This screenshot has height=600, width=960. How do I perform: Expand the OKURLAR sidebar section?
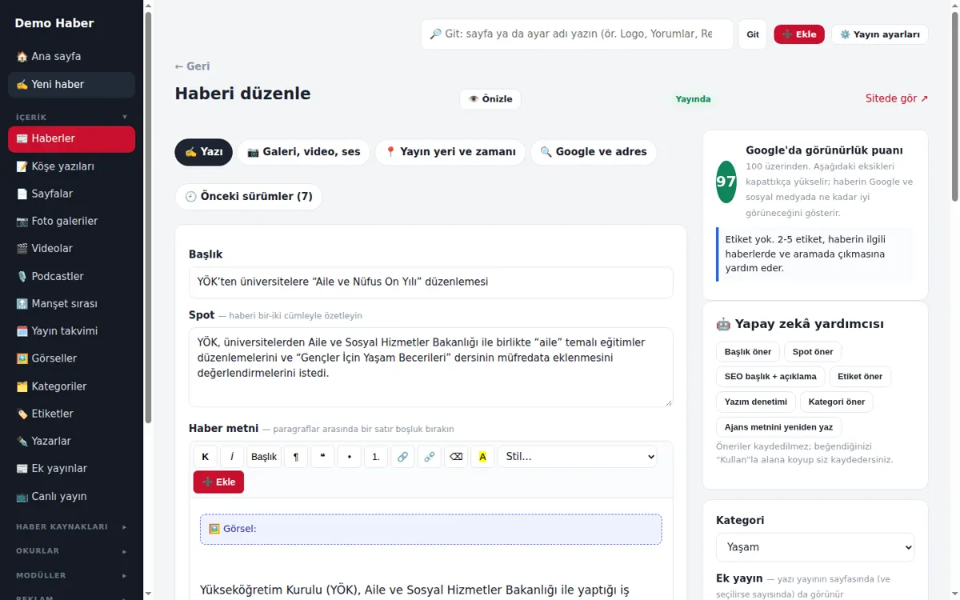pyautogui.click(x=72, y=551)
